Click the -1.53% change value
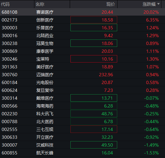The width and height of the screenshot is (165, 158). point(152,153)
